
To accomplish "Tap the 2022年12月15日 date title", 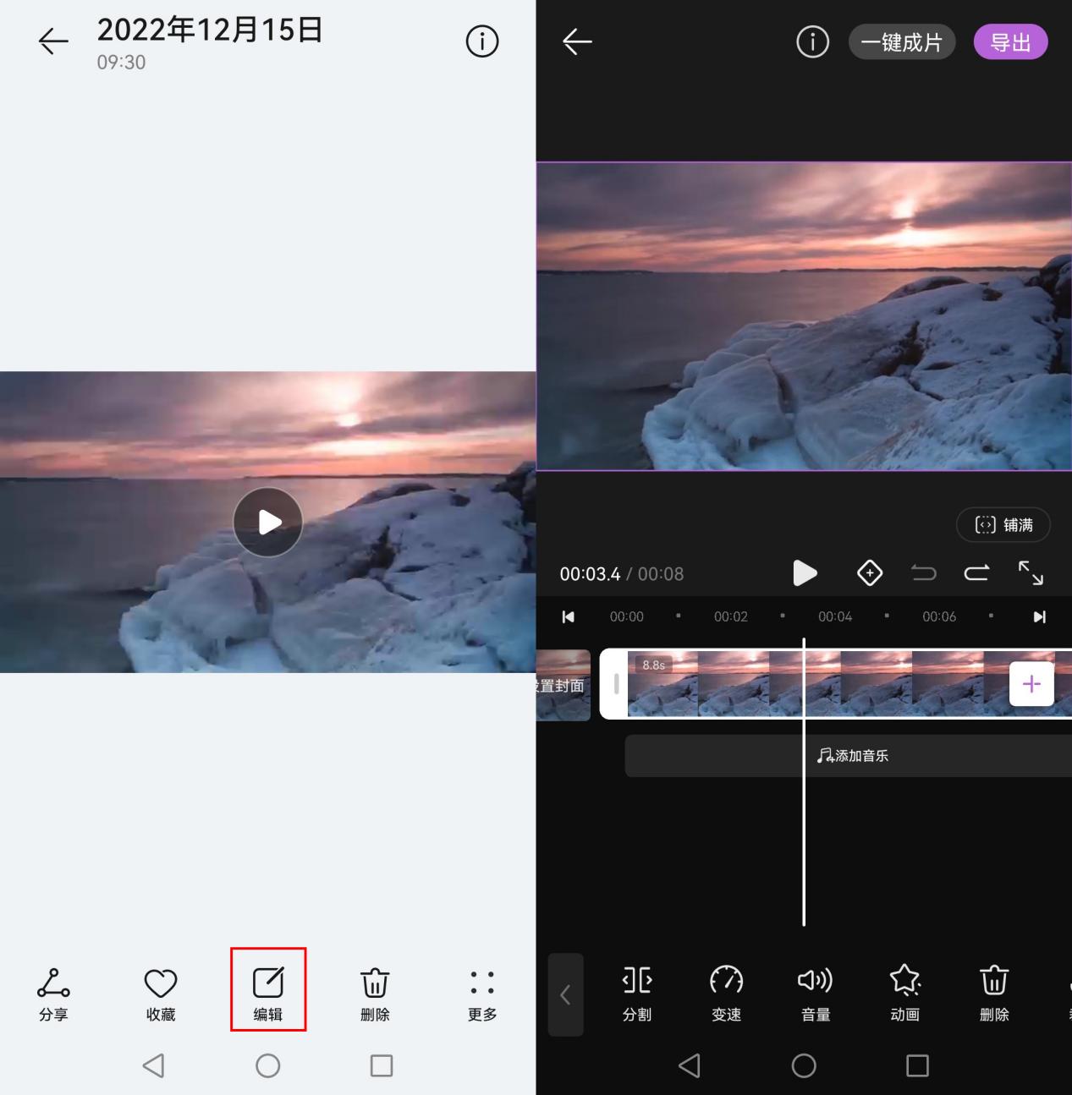I will (x=210, y=30).
